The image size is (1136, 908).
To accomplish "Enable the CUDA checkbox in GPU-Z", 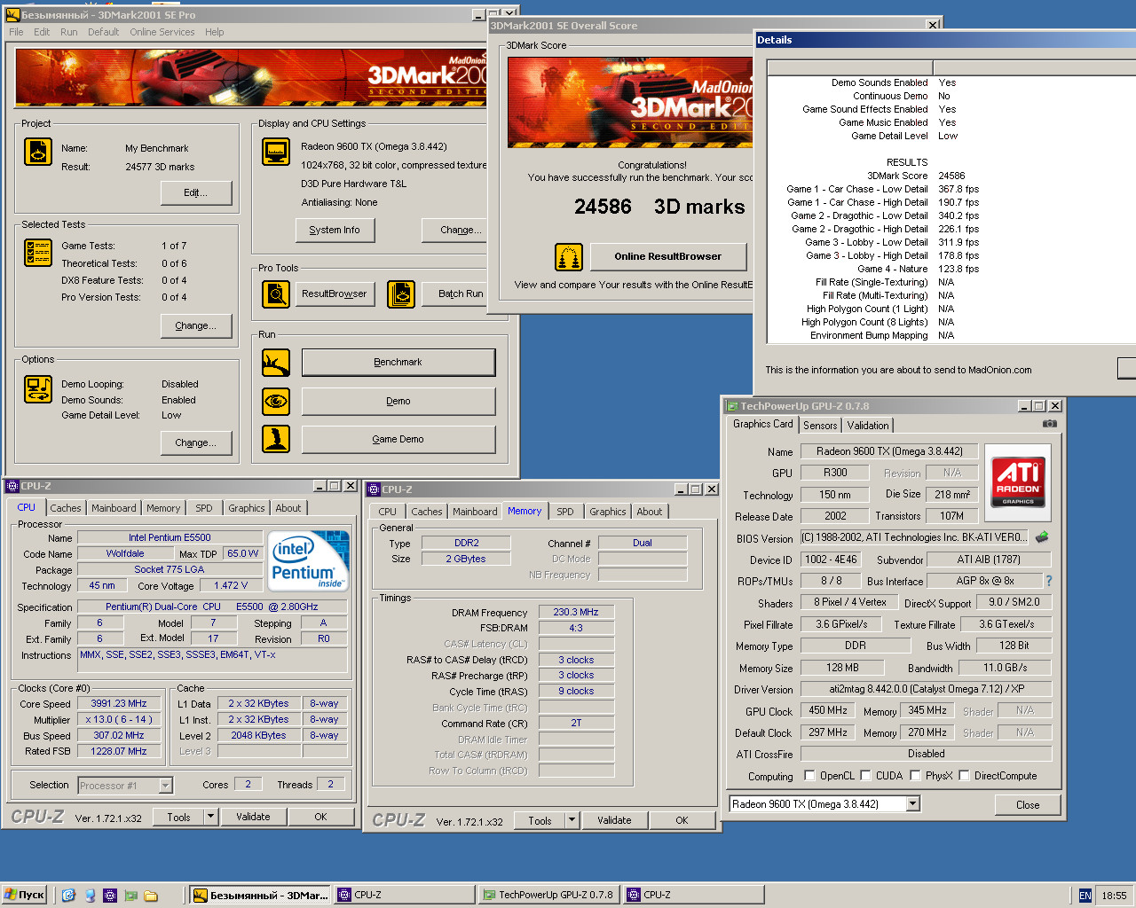I will point(865,776).
